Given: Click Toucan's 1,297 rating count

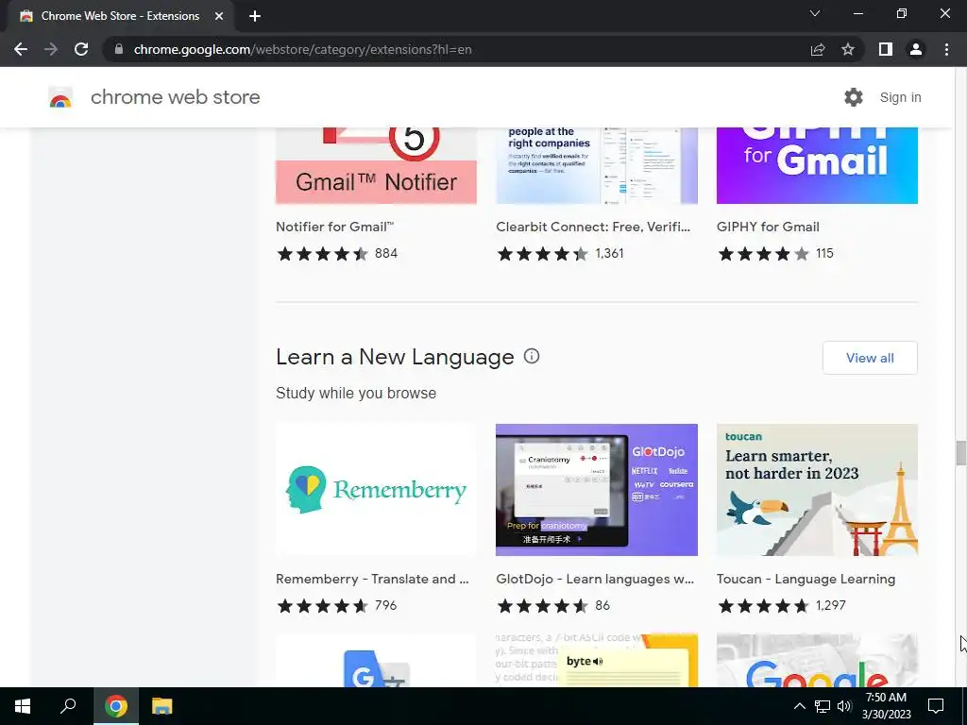Looking at the screenshot, I should (831, 605).
